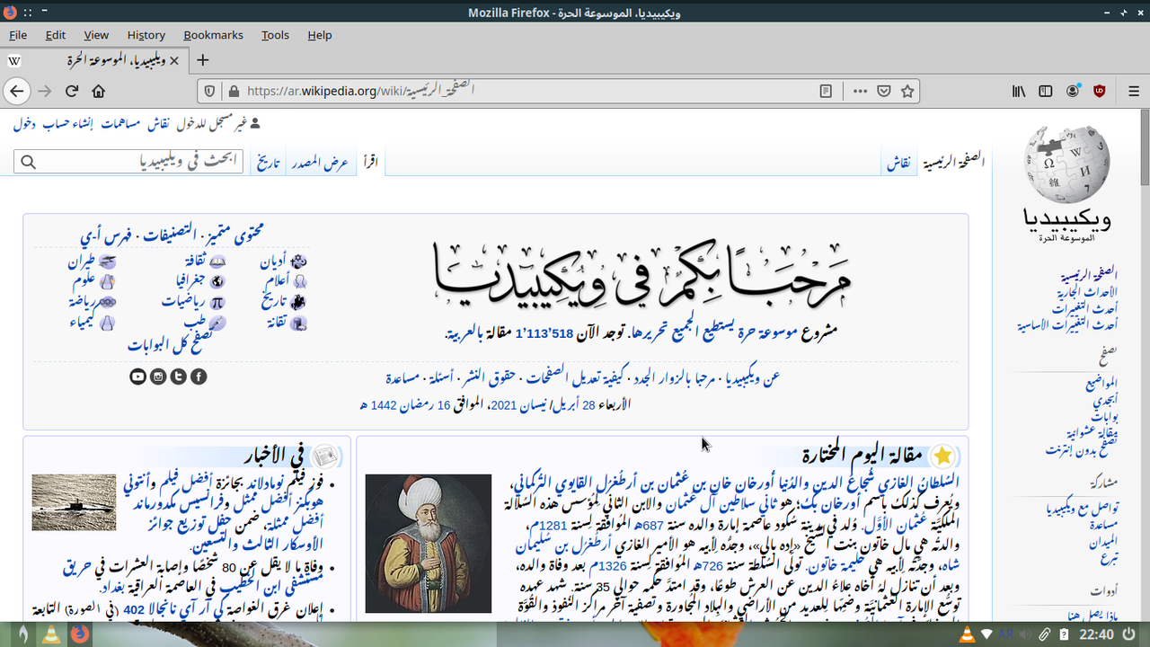
Task: Click the YouTube social icon
Action: coord(137,377)
